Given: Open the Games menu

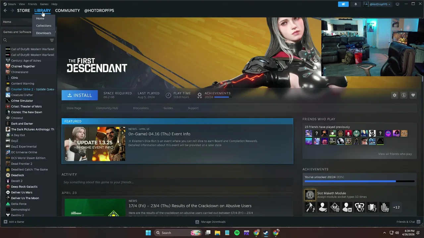Looking at the screenshot, I should click(44, 4).
